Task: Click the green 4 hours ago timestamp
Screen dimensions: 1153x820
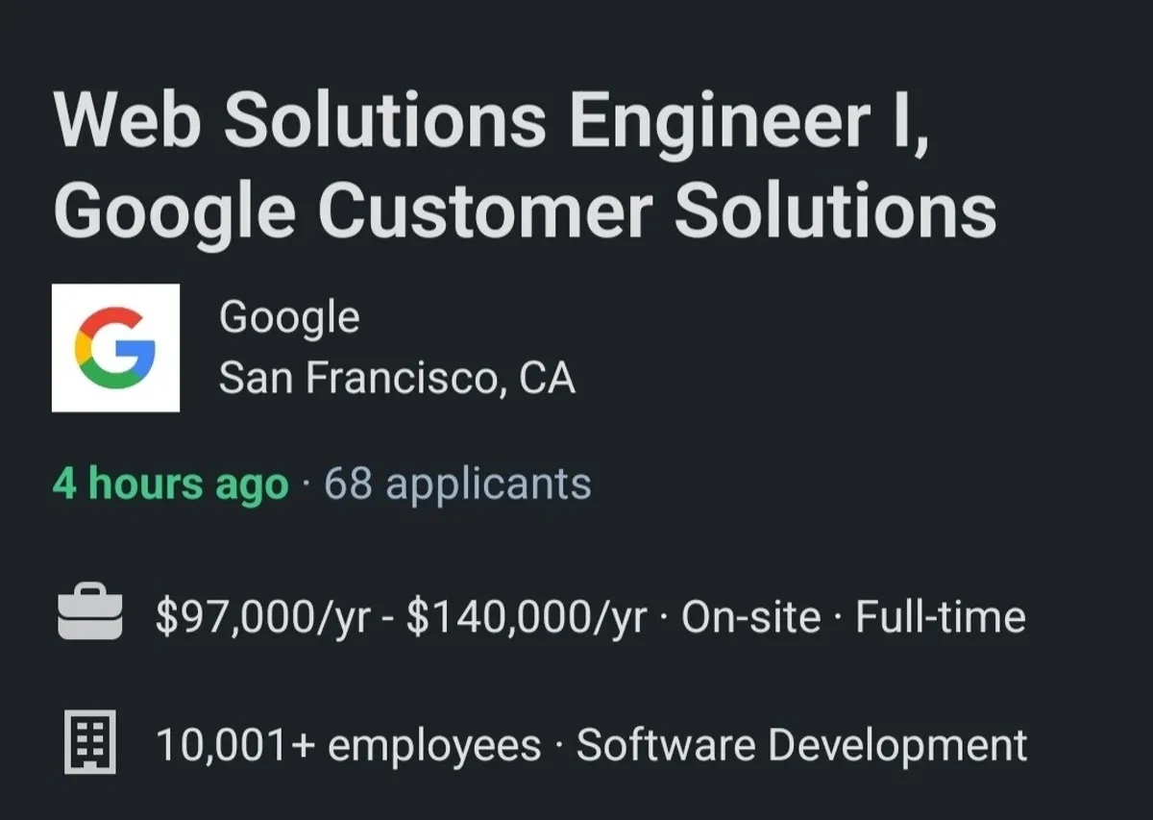Action: click(x=170, y=484)
